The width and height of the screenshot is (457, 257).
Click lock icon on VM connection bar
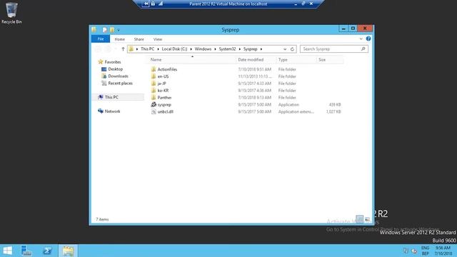153,4
